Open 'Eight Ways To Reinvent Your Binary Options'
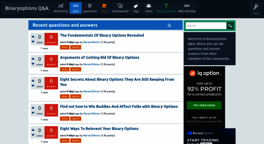The height and width of the screenshot is (144, 264). 99,129
